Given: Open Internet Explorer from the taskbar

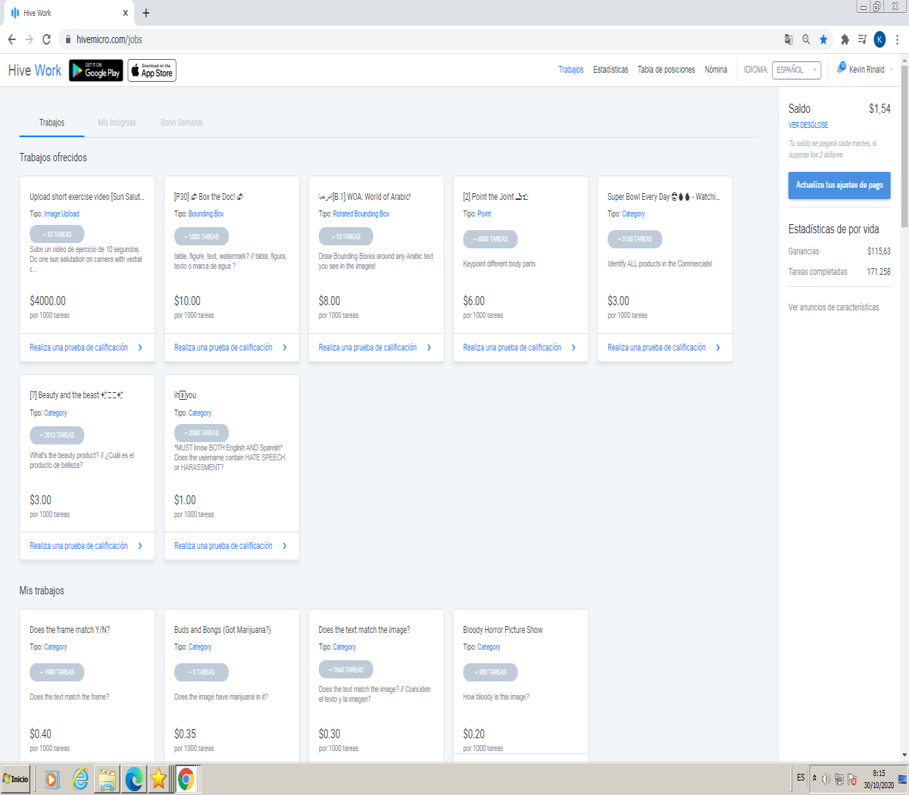Looking at the screenshot, I should (x=80, y=779).
